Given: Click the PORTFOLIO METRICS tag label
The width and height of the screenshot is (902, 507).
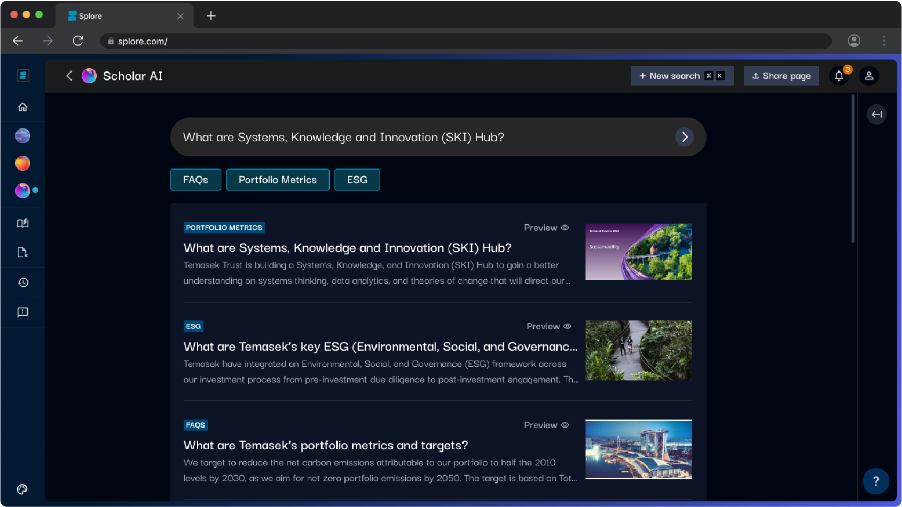Looking at the screenshot, I should [x=224, y=228].
